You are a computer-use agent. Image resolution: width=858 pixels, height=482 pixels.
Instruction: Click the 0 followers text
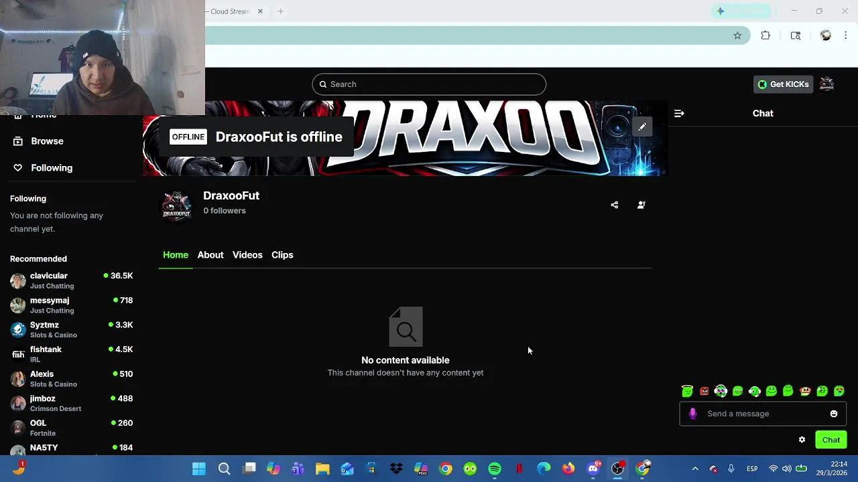pos(225,211)
